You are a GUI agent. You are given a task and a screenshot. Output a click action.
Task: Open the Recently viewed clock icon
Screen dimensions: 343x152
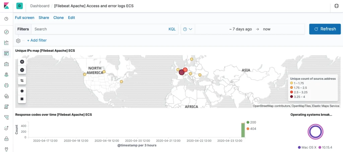point(6,19)
